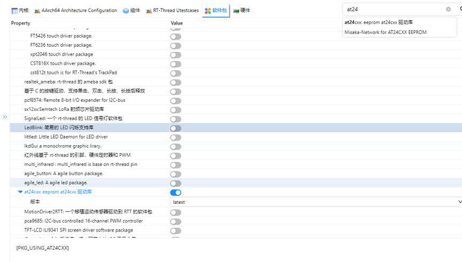Image resolution: width=462 pixels, height=262 pixels.
Task: Toggle pca9685 PWM controller package
Action: coord(175,222)
